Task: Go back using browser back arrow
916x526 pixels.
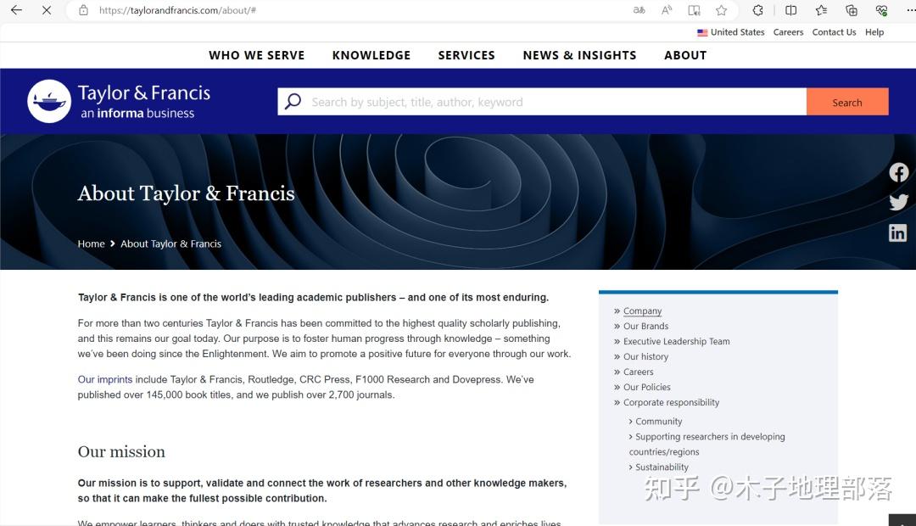Action: (x=16, y=10)
